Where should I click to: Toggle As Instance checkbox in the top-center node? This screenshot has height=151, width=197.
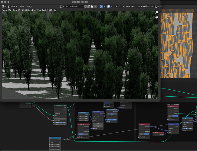pyautogui.click(x=104, y=107)
